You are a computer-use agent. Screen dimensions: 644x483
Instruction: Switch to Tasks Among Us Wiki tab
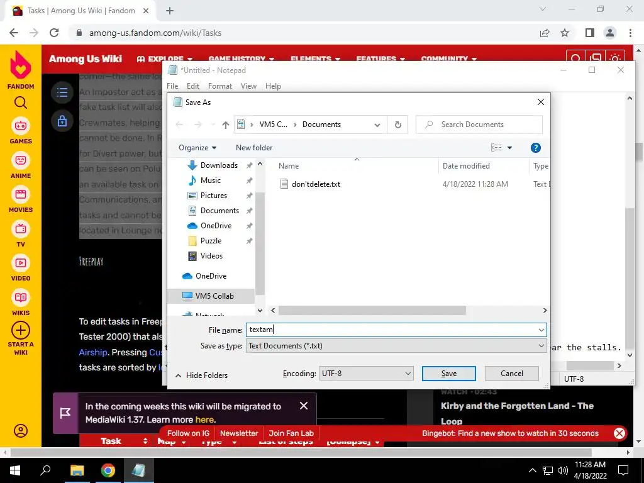80,11
